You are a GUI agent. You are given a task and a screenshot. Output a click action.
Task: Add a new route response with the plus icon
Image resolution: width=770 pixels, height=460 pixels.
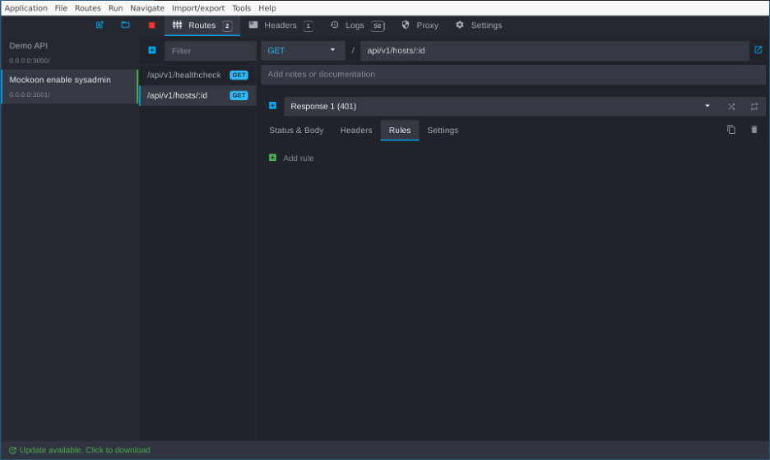coord(272,106)
